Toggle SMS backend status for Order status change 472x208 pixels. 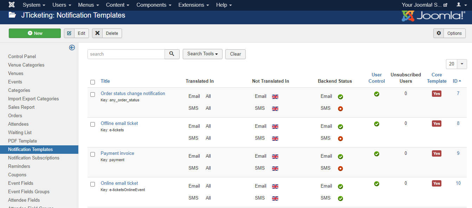coord(340,109)
